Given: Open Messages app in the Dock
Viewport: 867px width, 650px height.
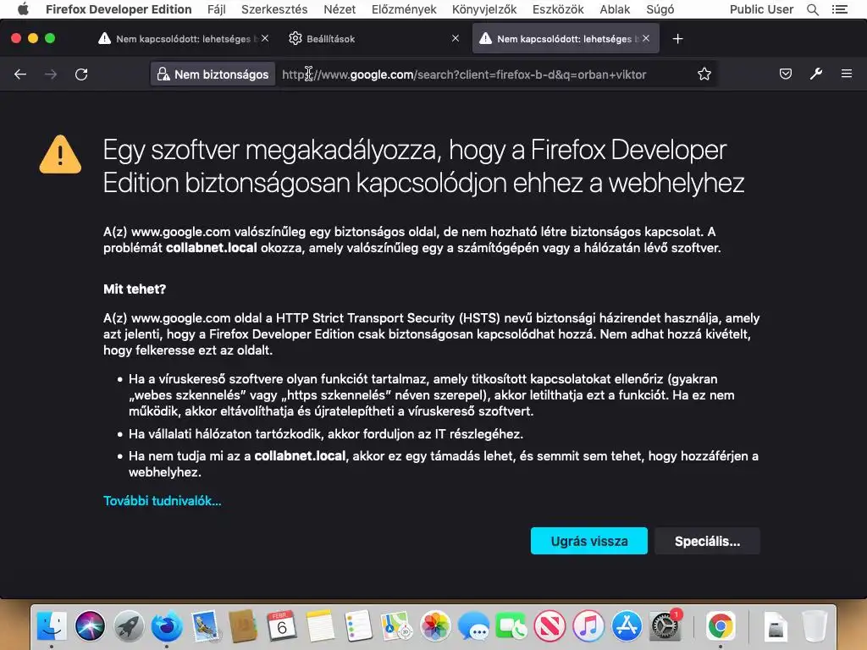Looking at the screenshot, I should tap(473, 626).
